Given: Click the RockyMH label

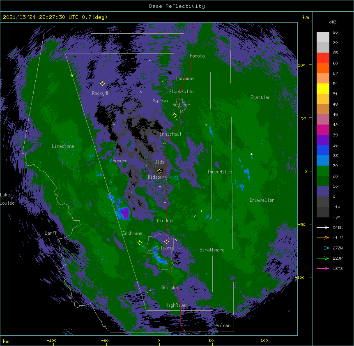Looking at the screenshot, I should click(101, 93).
